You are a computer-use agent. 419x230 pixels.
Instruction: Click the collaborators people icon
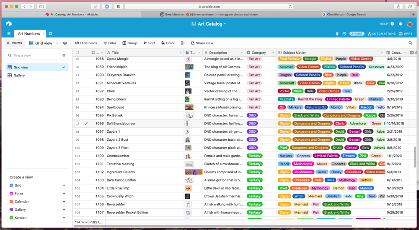65,43
